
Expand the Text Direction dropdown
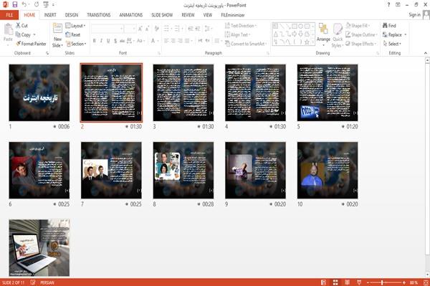(x=241, y=26)
